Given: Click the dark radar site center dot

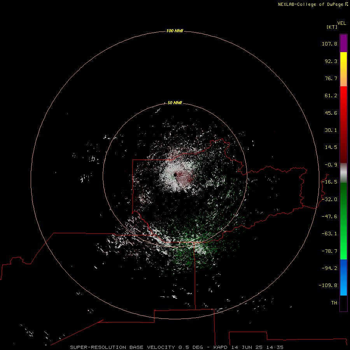Looking at the screenshot, I should pos(175,175).
